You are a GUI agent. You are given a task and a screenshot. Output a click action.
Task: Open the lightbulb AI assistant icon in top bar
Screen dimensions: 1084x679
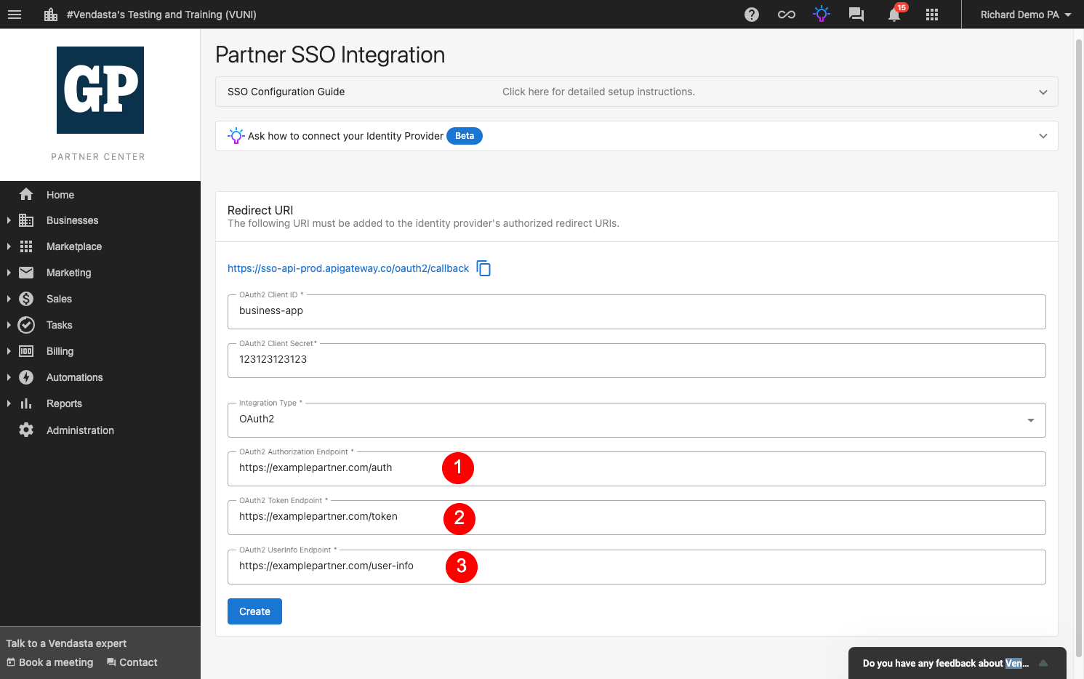coord(822,14)
